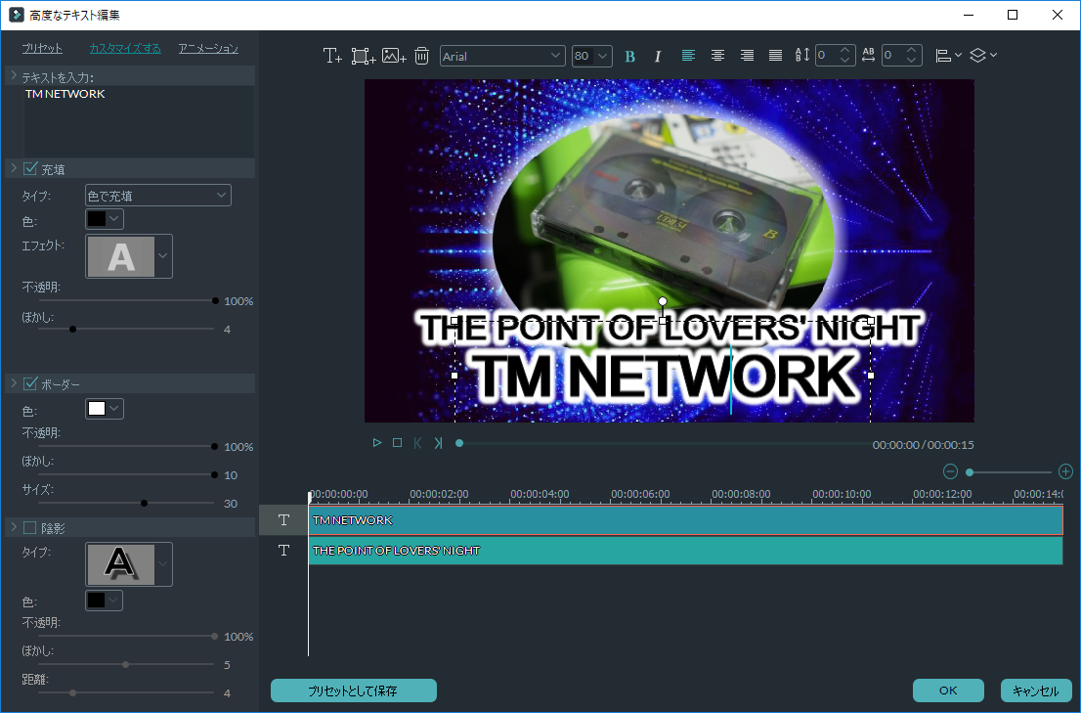1081x713 pixels.
Task: Toggle bold formatting
Action: pos(629,57)
